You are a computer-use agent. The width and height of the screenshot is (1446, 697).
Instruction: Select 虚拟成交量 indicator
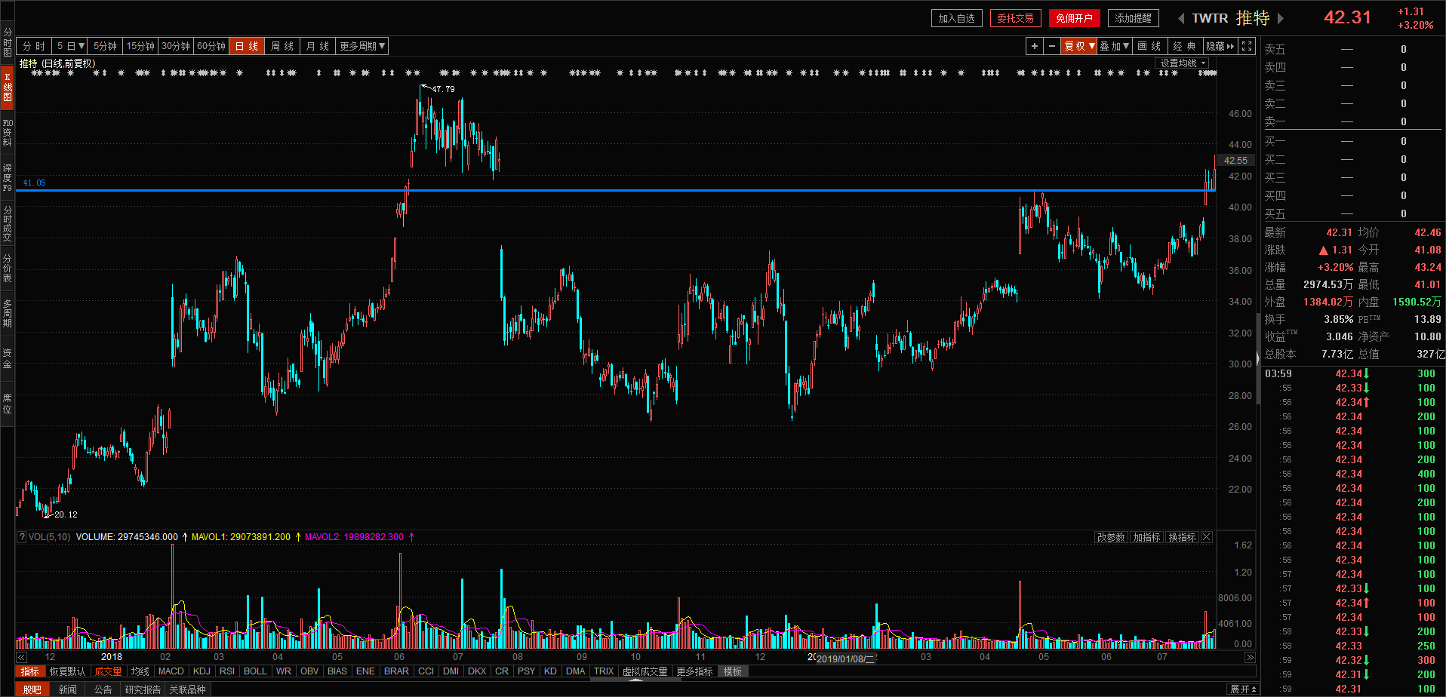(645, 671)
